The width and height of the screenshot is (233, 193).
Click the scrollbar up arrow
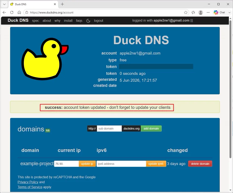pos(230,18)
